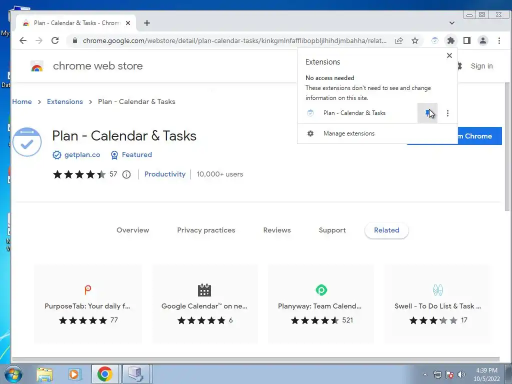Image resolution: width=512 pixels, height=384 pixels.
Task: Close the Extensions popup
Action: click(449, 55)
